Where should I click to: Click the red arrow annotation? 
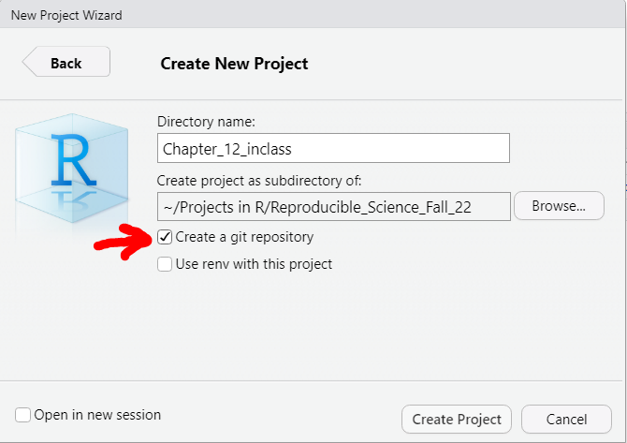pos(123,242)
